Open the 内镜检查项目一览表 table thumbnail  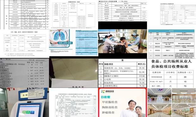tap(74, 14)
